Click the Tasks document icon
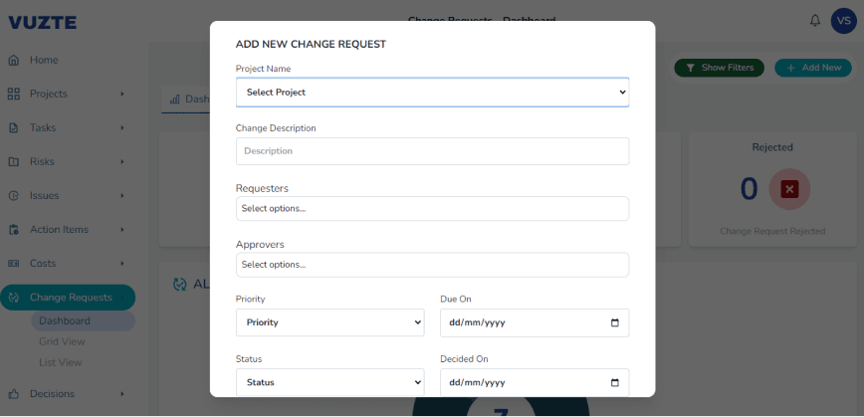864x417 pixels. point(14,127)
